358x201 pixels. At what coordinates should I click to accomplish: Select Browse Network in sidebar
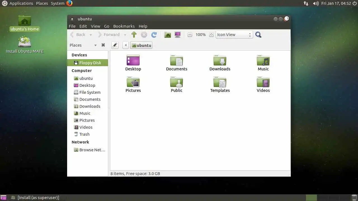pos(88,150)
